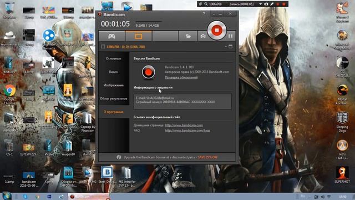Take a screenshot with Bandicam's camera icon
The height and width of the screenshot is (200, 355).
tap(203, 36)
